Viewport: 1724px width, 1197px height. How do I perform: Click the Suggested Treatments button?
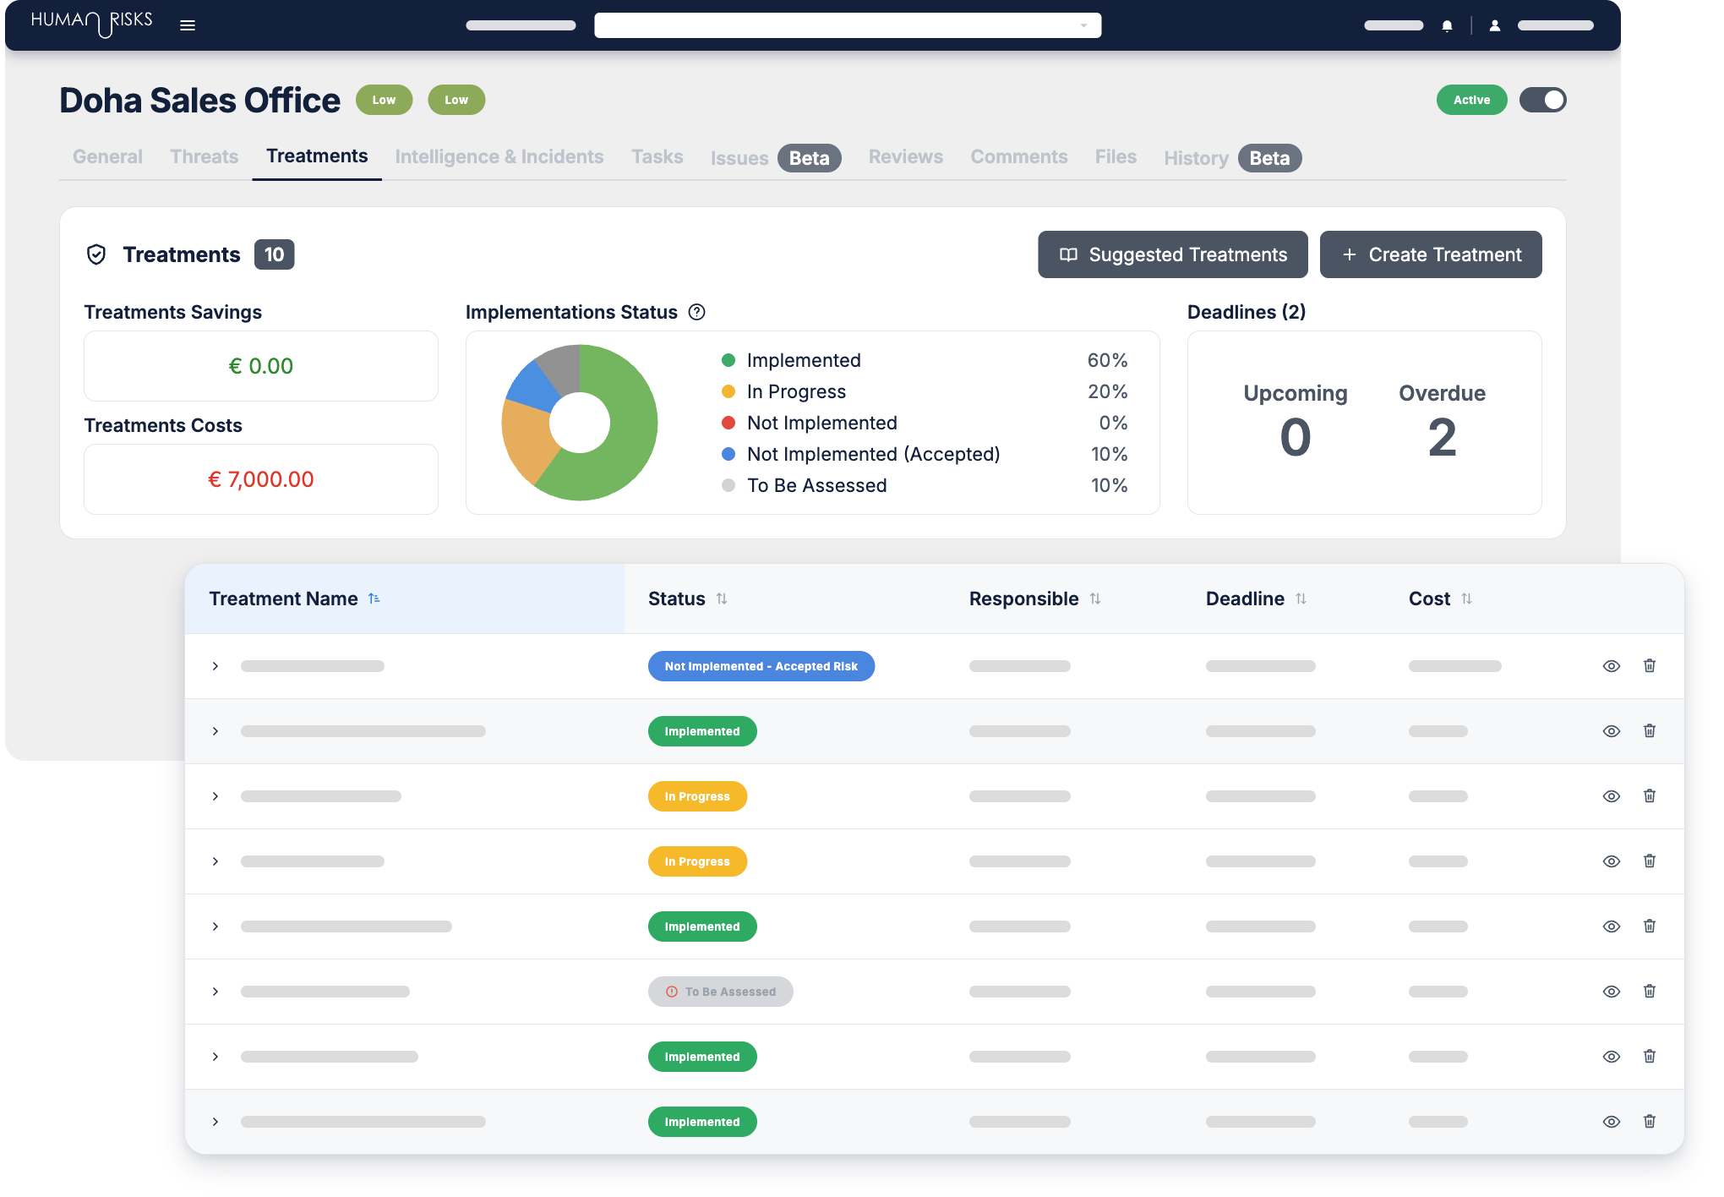1173,254
